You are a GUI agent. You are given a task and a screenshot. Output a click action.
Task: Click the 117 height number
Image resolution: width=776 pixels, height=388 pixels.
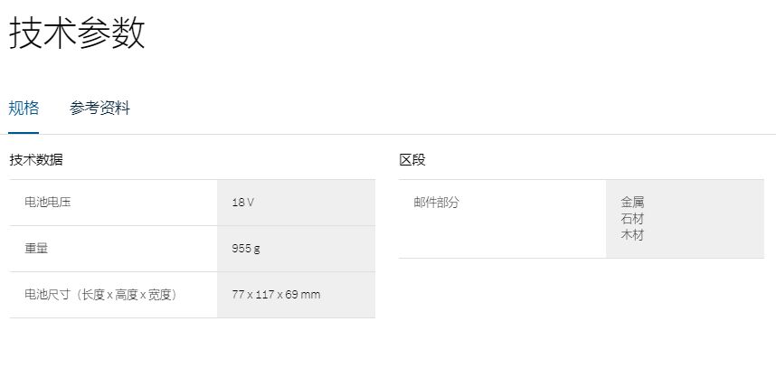[264, 295]
